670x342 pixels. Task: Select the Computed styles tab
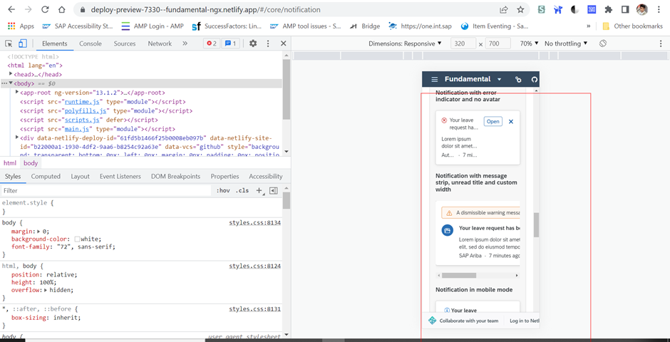(46, 176)
